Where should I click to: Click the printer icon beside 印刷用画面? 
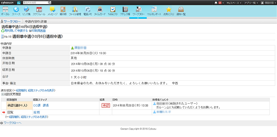30,31
